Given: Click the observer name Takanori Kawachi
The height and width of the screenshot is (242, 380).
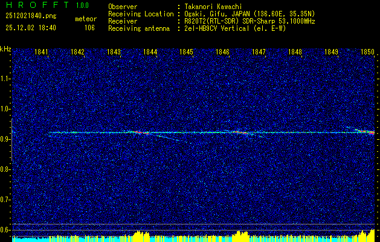Looking at the screenshot, I should tap(213, 7).
